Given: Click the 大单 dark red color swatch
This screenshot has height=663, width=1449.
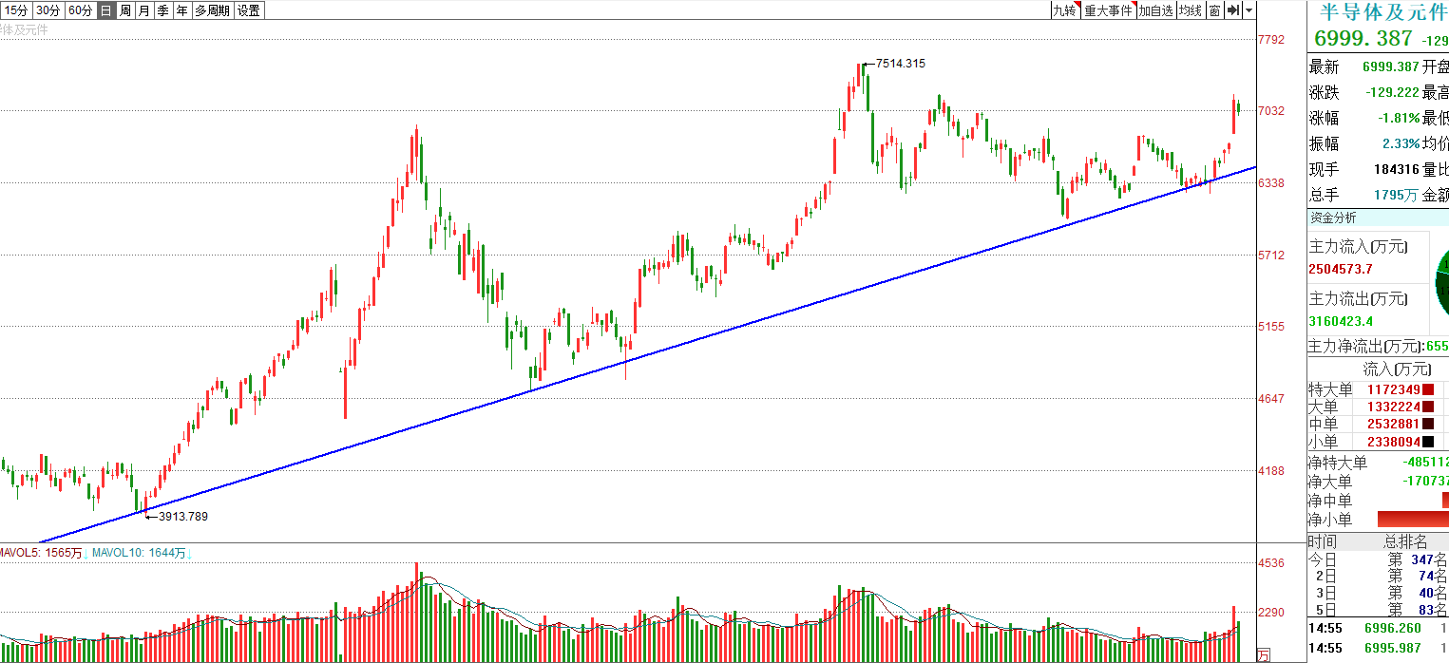Looking at the screenshot, I should point(1428,407).
